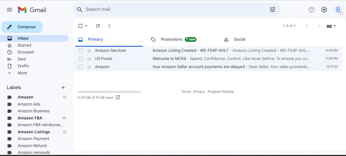346x156 pixels.
Task: Go to the newer messages arrow
Action: coord(307,26)
